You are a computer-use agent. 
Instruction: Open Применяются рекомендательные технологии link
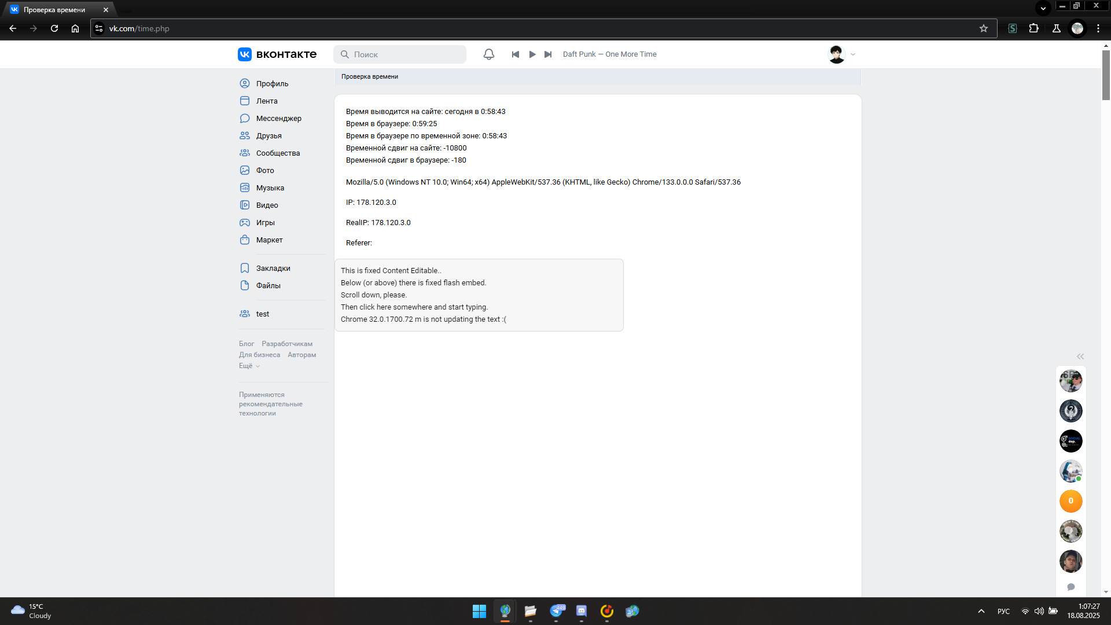pos(270,404)
